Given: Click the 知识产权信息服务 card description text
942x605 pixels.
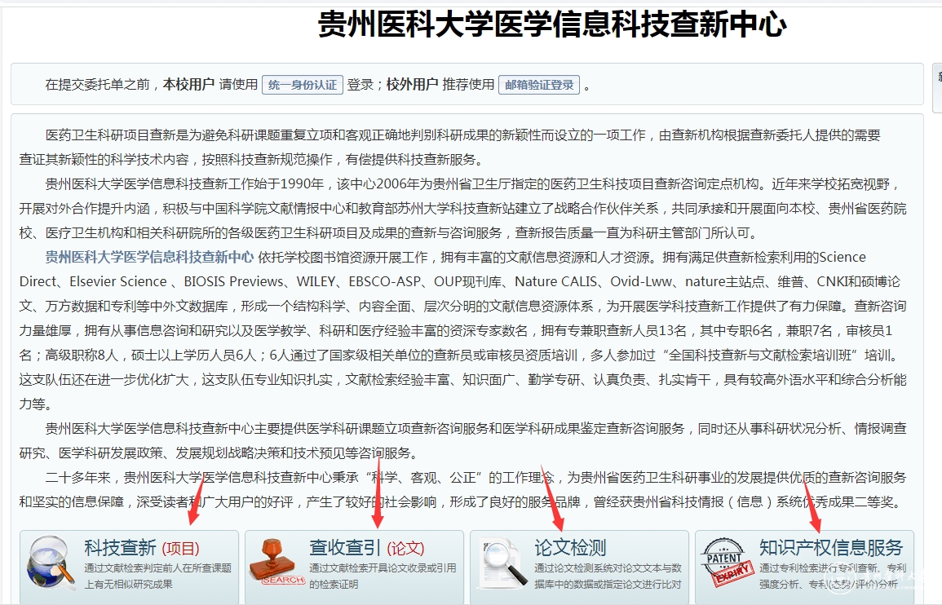Looking at the screenshot, I should [x=832, y=576].
